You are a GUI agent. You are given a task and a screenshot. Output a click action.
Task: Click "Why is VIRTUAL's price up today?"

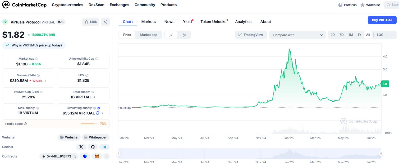tap(34, 45)
